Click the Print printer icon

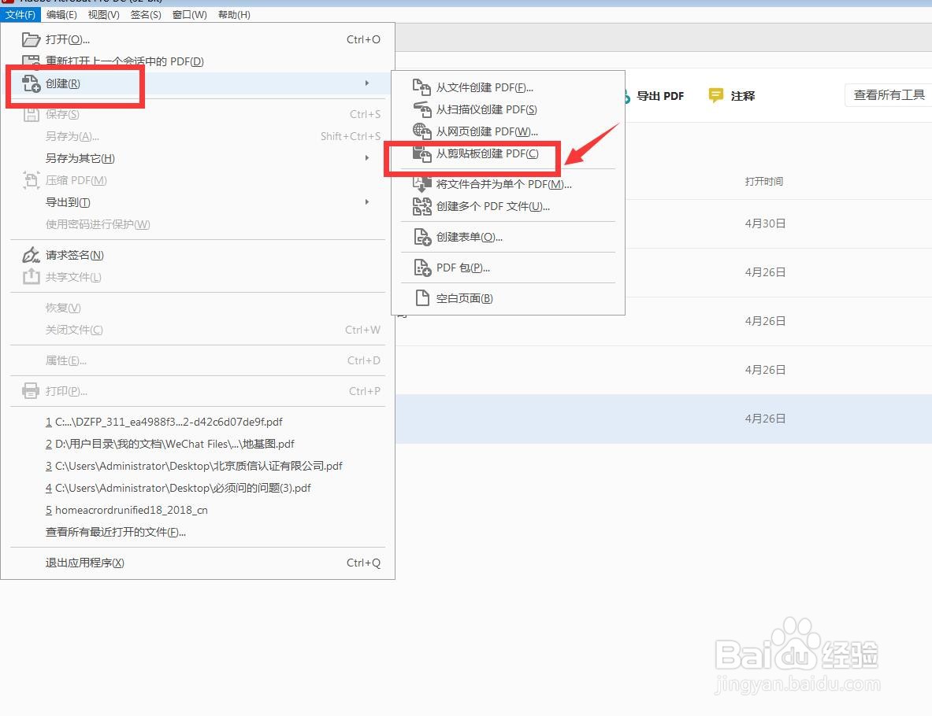coord(31,391)
